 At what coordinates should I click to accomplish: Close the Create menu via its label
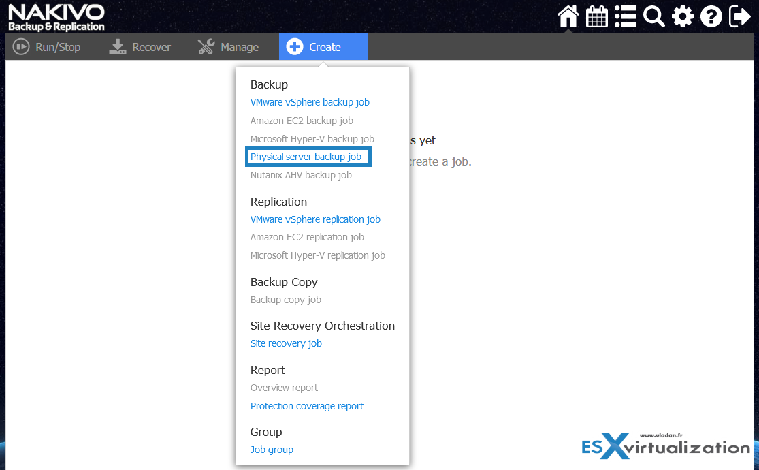pyautogui.click(x=325, y=47)
